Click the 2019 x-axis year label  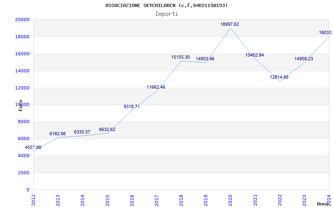click(x=206, y=200)
